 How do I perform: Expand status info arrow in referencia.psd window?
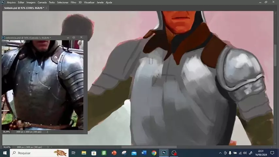pos(47,132)
